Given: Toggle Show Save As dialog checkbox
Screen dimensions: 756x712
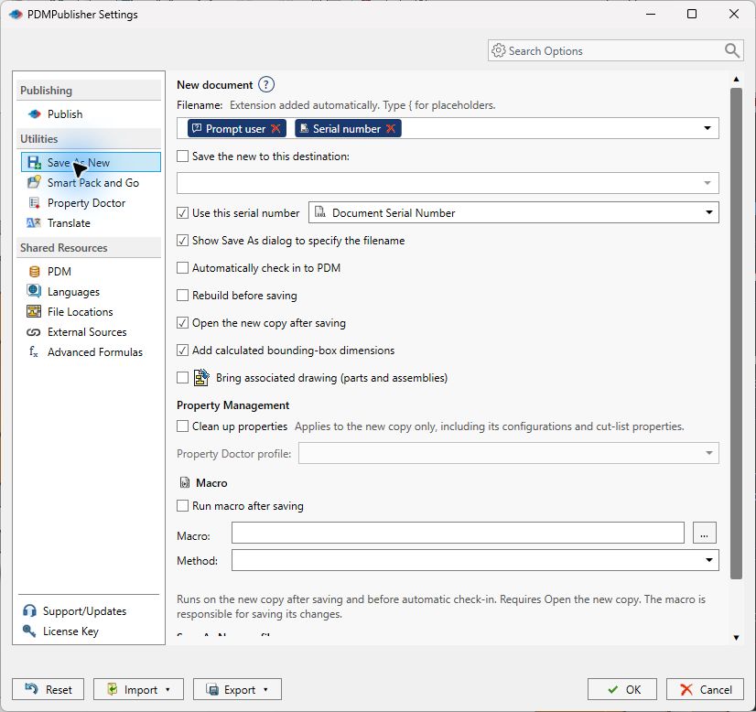Looking at the screenshot, I should (x=182, y=240).
